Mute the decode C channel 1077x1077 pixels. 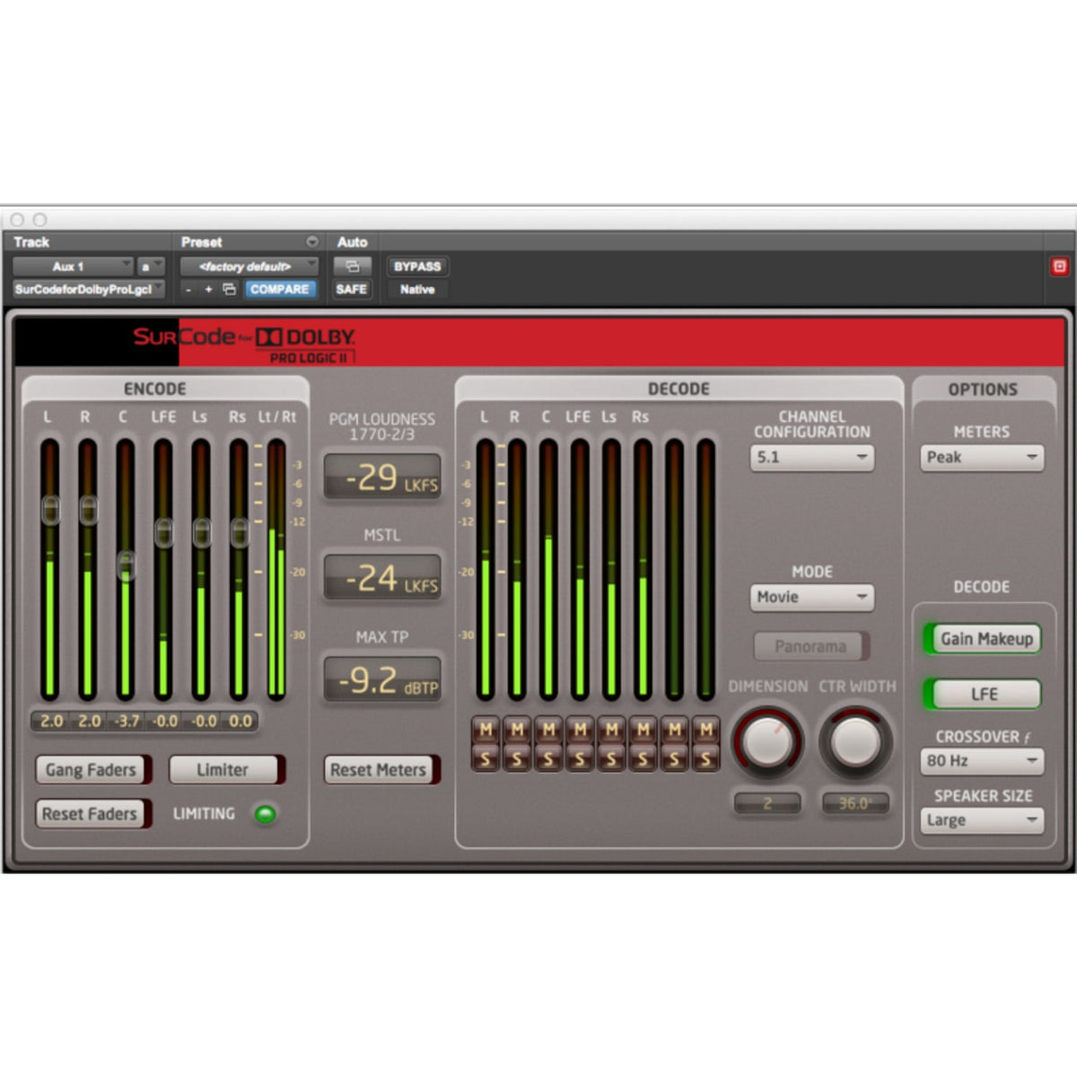548,730
